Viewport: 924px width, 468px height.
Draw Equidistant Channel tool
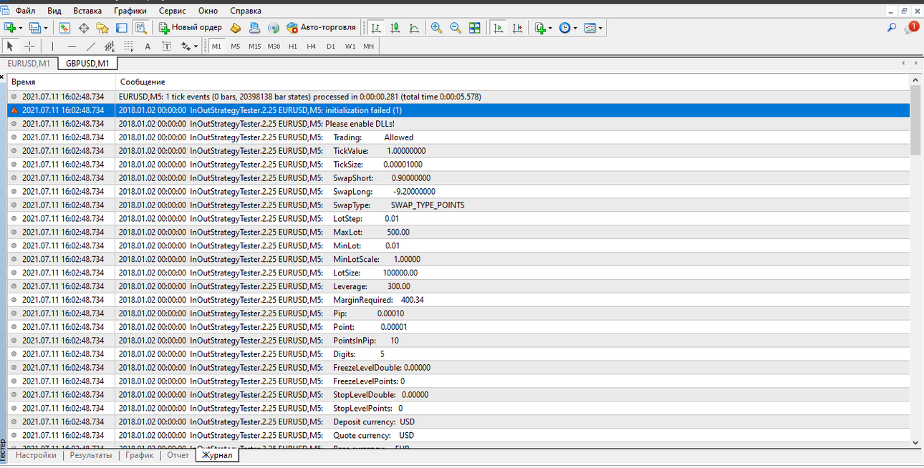tap(110, 46)
